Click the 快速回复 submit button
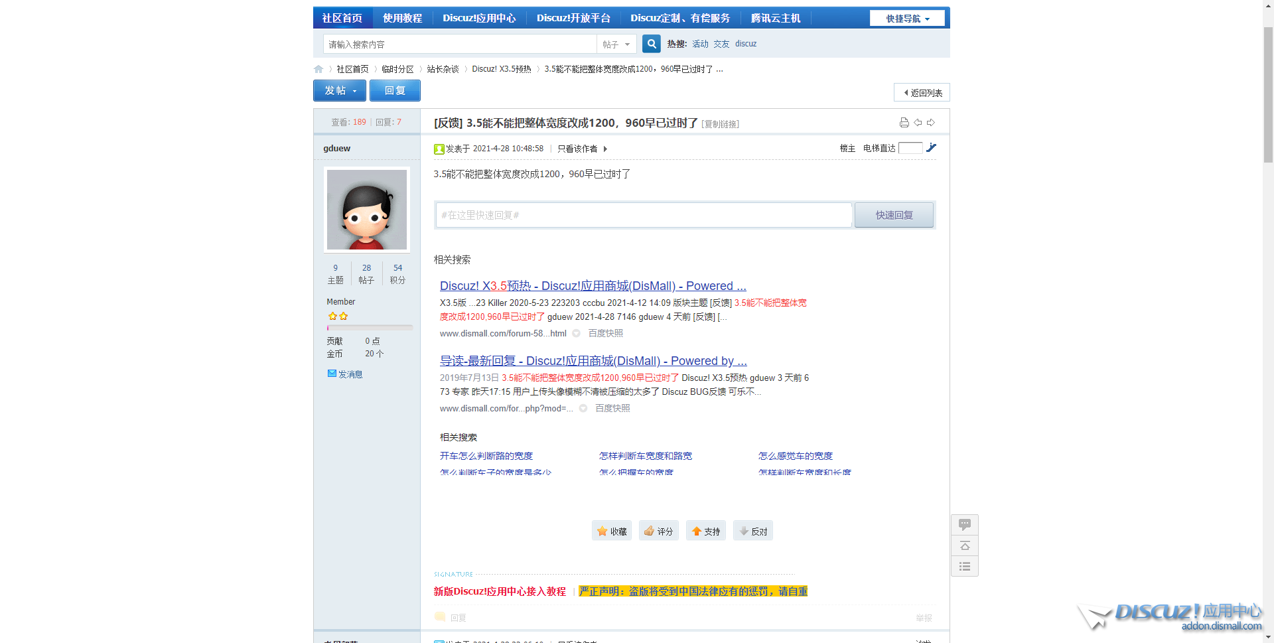 point(894,215)
